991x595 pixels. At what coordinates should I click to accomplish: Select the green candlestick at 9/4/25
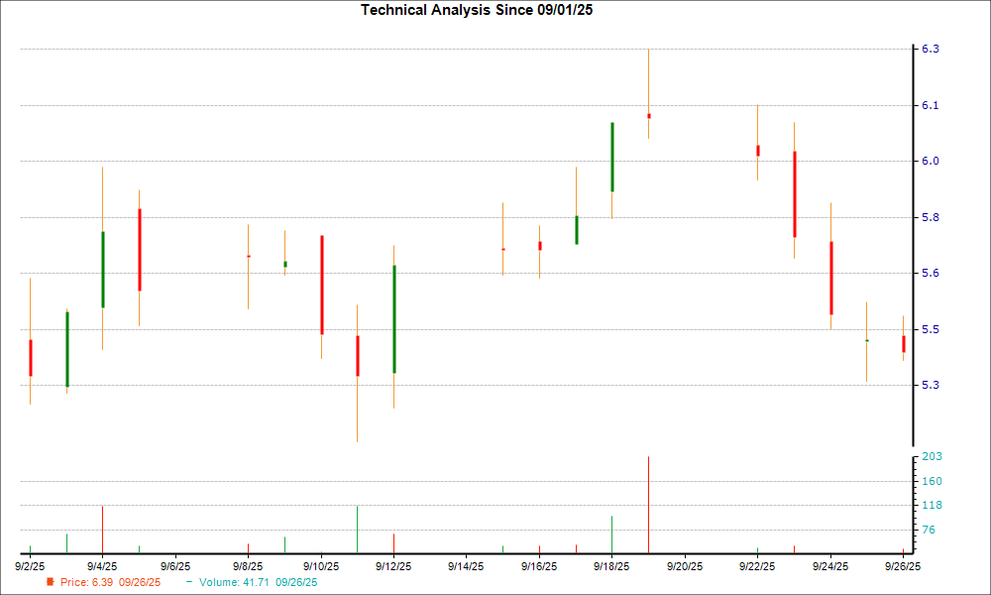click(x=103, y=270)
